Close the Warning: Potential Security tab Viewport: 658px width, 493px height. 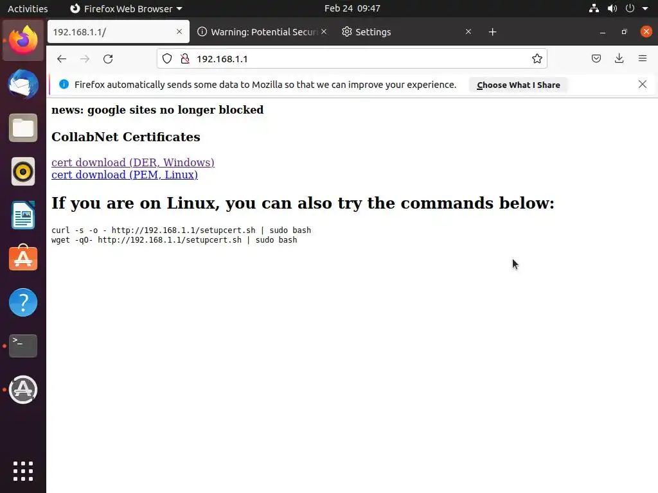[324, 31]
